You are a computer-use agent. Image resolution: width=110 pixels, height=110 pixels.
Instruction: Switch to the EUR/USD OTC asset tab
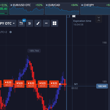point(26,9)
